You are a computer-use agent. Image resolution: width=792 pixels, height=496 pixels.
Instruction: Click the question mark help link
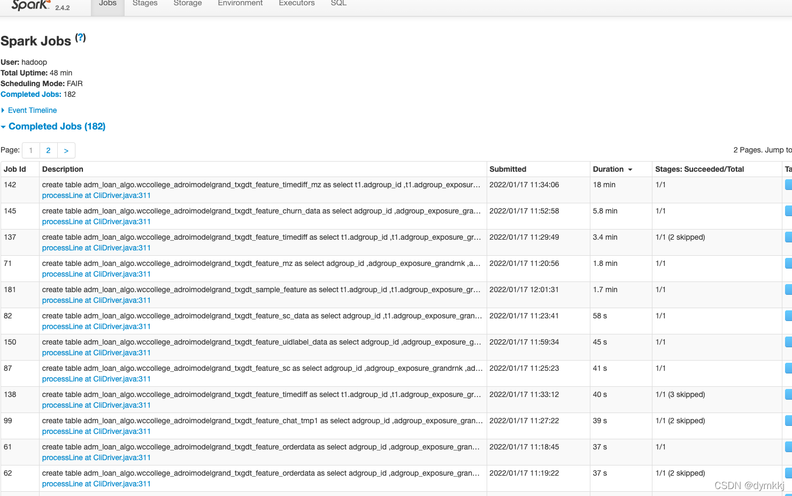80,37
